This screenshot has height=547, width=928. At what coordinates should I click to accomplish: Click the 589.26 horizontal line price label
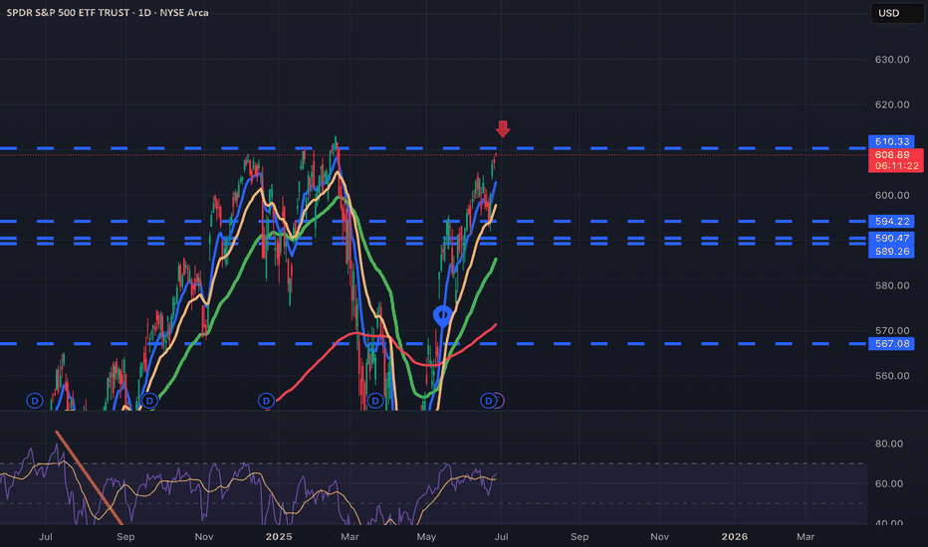[x=891, y=252]
